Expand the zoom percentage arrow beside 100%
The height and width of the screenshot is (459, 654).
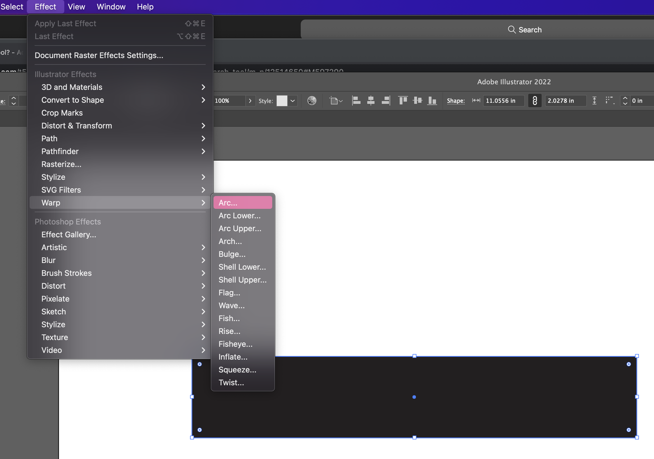(250, 101)
